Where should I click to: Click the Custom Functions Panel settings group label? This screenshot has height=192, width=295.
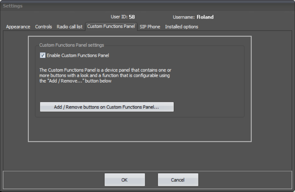[x=71, y=45]
